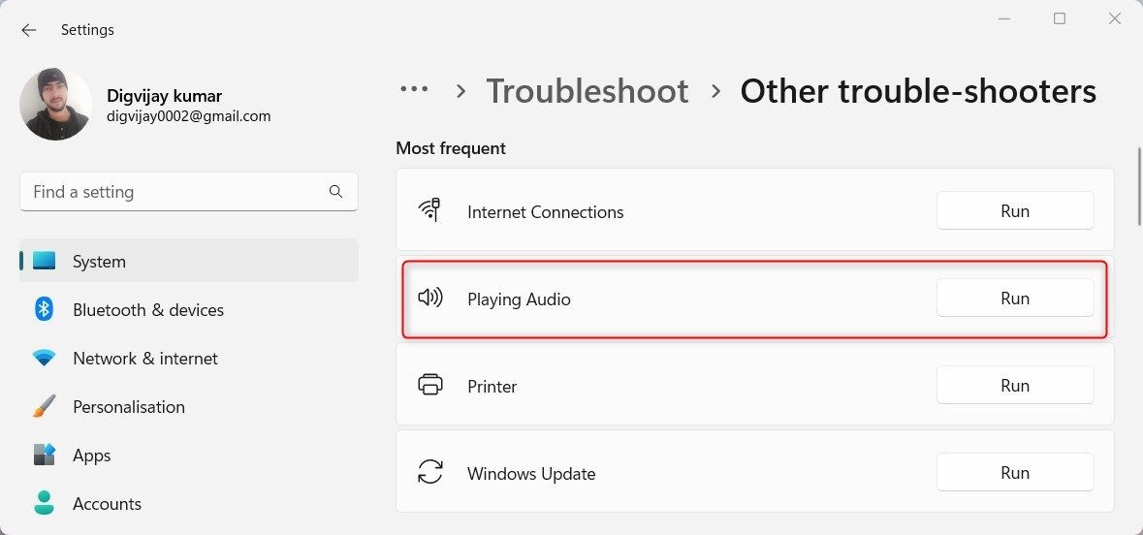Click the Printer icon in list
This screenshot has height=535, width=1143.
(x=430, y=384)
